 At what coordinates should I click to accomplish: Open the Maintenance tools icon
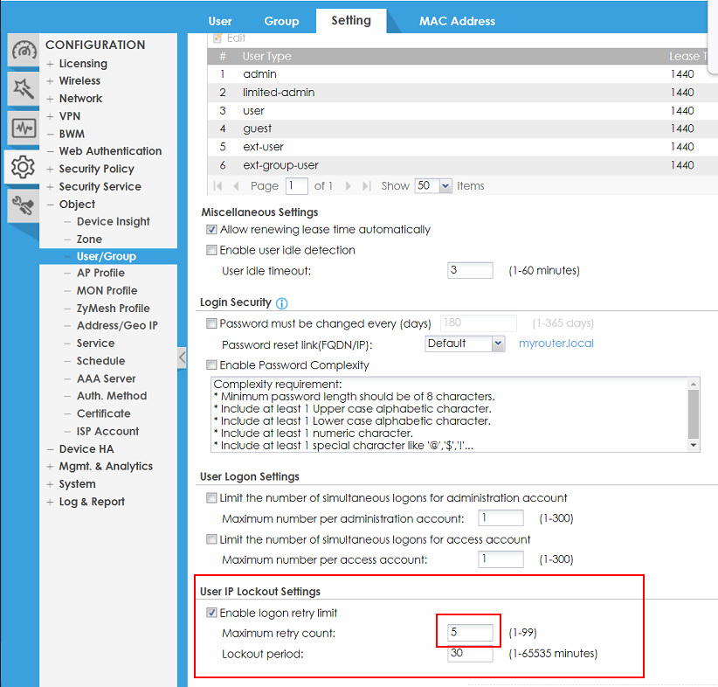coord(23,205)
